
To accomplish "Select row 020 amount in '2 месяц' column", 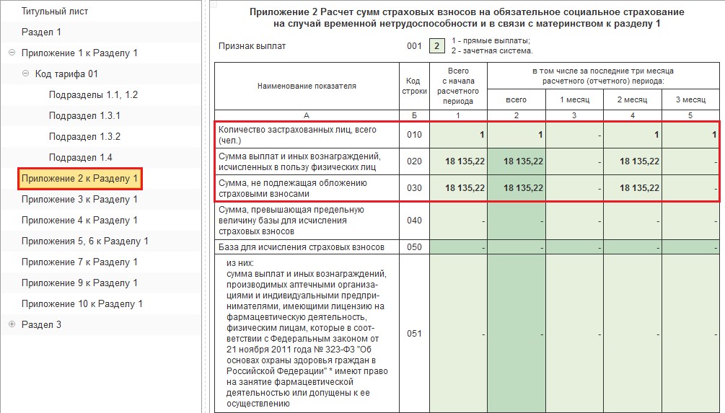I will [x=632, y=161].
